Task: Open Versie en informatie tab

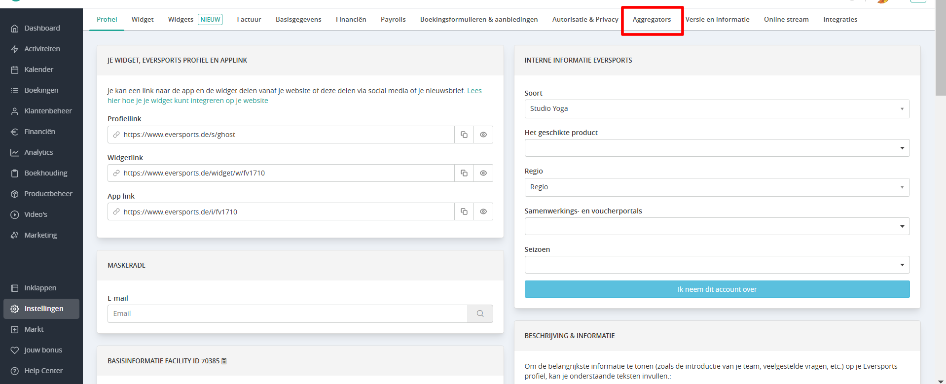Action: point(717,19)
